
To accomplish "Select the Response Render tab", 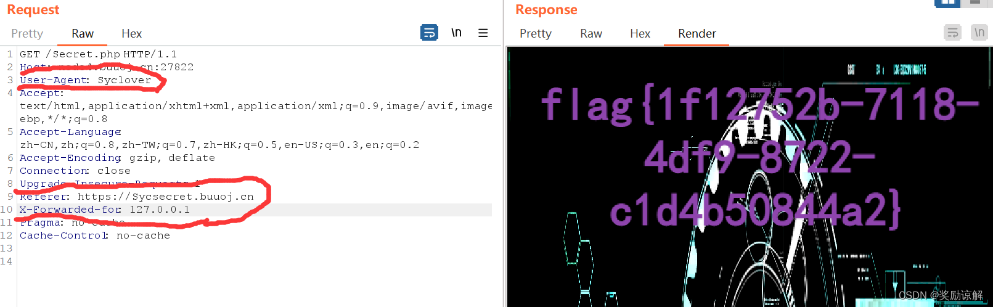I will [x=697, y=33].
